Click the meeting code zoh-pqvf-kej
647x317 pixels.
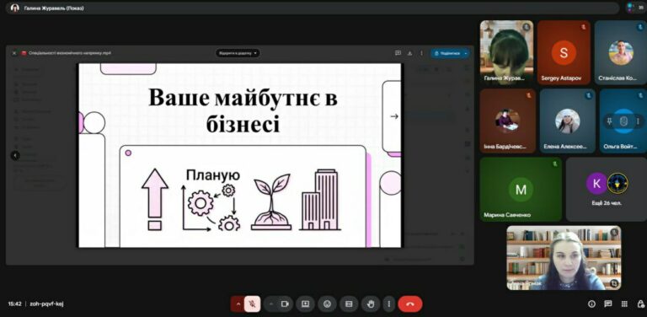46,304
